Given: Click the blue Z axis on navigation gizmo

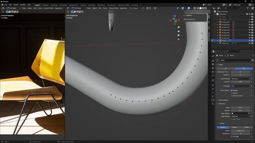Looking at the screenshot, I should pos(175,16).
